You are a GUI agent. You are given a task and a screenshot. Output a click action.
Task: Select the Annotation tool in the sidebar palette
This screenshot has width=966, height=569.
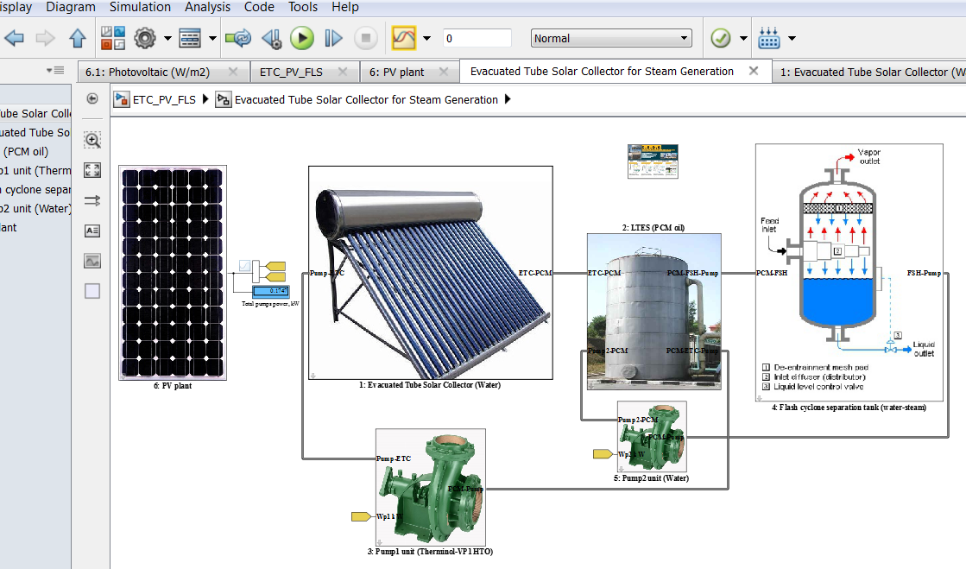tap(92, 230)
